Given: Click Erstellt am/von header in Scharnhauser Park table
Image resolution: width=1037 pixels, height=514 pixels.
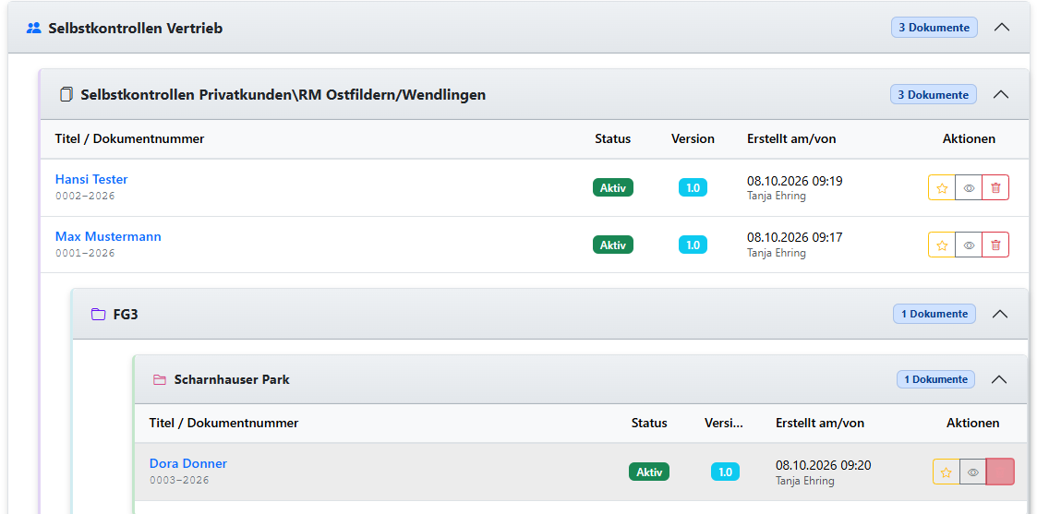Looking at the screenshot, I should point(820,423).
